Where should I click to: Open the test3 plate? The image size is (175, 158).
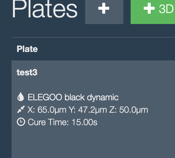pyautogui.click(x=27, y=72)
